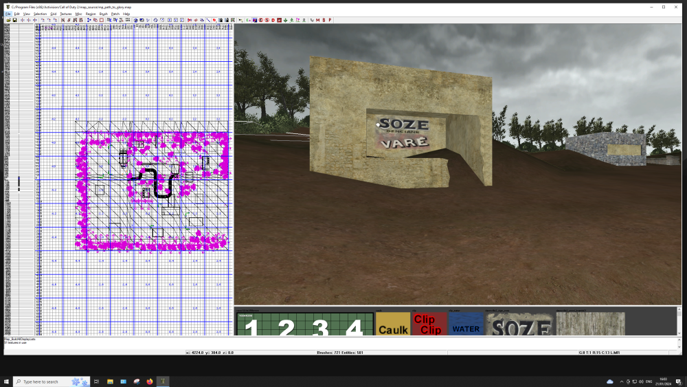Open Firefox from the taskbar
This screenshot has height=387, width=687.
149,382
